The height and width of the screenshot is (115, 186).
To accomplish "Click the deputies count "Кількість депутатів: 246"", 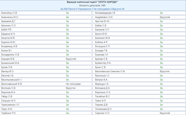I will click(x=92, y=5).
